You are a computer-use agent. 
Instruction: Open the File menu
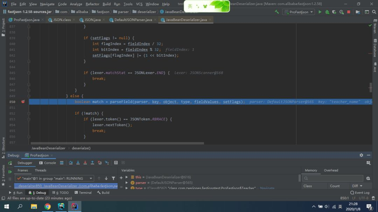point(14,4)
